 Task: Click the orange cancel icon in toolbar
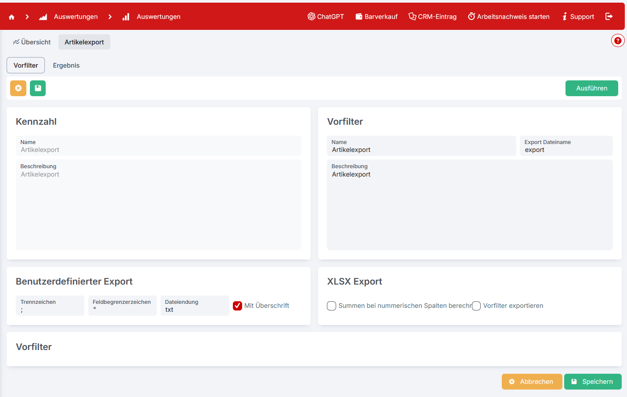pos(18,88)
